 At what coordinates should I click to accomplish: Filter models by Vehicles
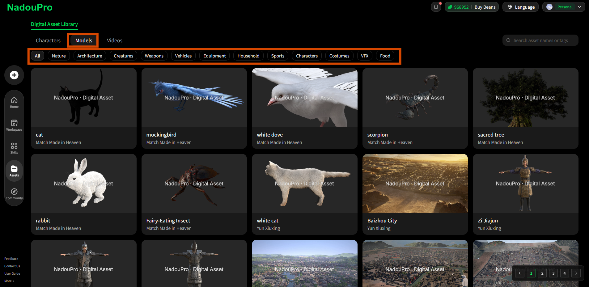[x=183, y=56]
